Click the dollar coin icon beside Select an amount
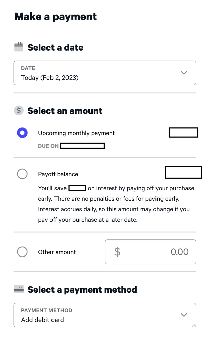The image size is (208, 342). pyautogui.click(x=19, y=110)
